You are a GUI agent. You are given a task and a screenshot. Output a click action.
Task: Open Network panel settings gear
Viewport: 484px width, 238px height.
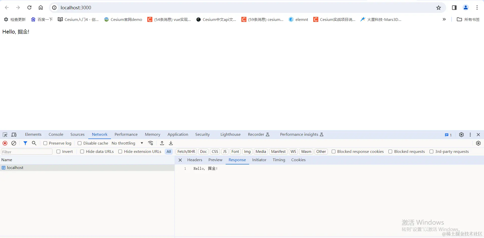[x=478, y=143]
